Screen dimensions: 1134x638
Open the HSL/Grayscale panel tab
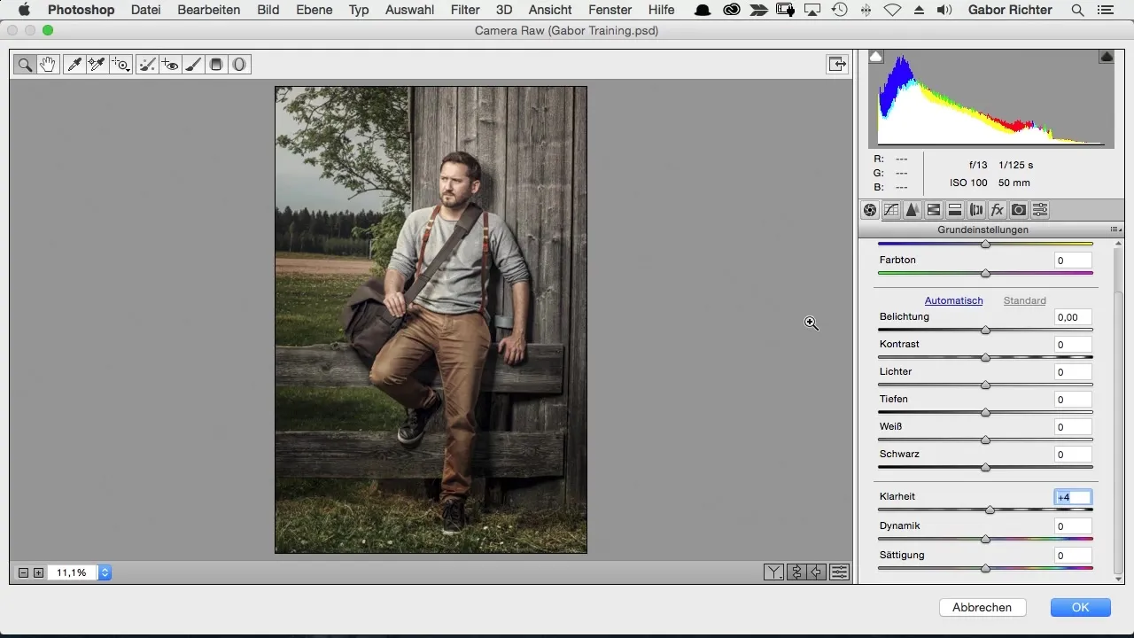[934, 210]
